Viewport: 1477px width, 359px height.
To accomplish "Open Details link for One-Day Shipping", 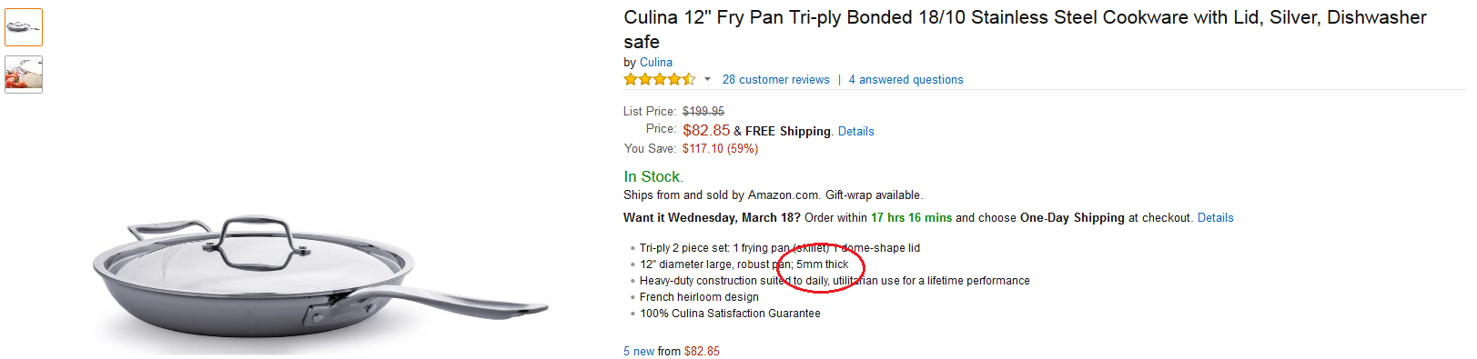I will pyautogui.click(x=1215, y=218).
